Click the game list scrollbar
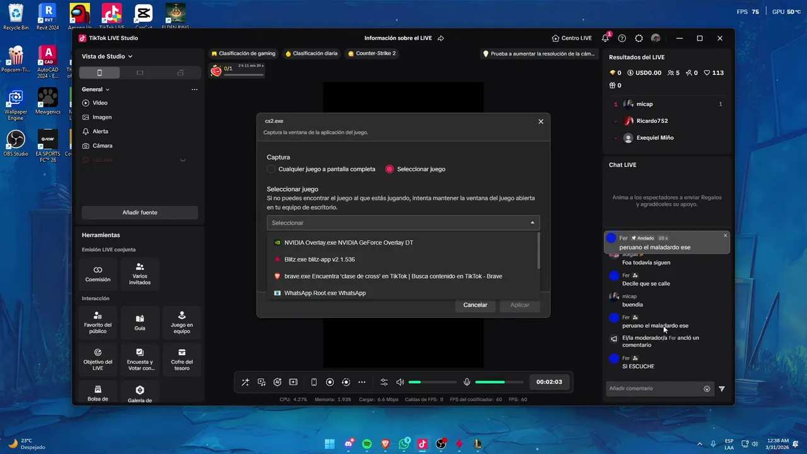The height and width of the screenshot is (454, 807). pyautogui.click(x=538, y=250)
